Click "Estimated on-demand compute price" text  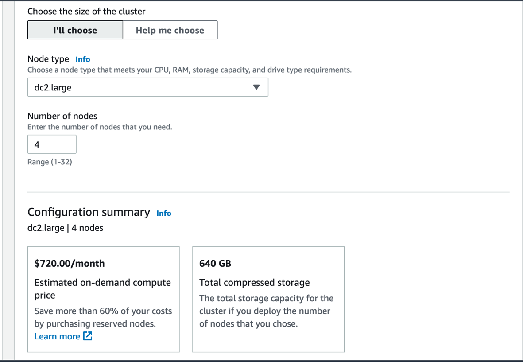(102, 288)
